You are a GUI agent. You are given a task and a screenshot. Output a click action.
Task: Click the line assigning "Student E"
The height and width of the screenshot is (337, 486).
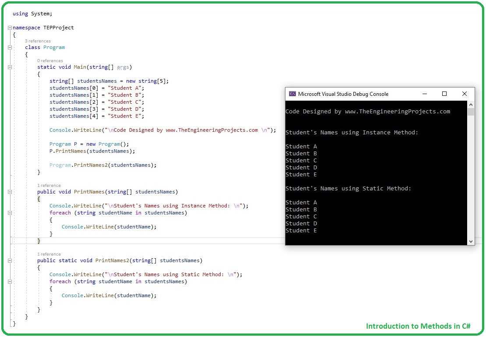pyautogui.click(x=97, y=116)
